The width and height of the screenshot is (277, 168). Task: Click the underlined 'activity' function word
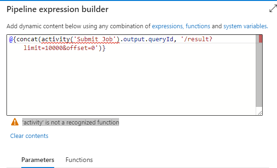pos(56,39)
